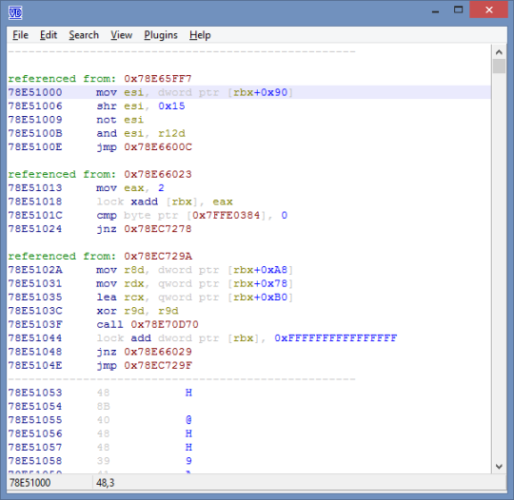Click jnz target 0x78E66029
The height and width of the screenshot is (500, 514).
(x=158, y=352)
